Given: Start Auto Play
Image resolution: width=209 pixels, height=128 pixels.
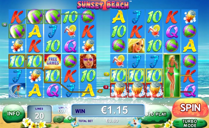Looking at the screenshot, I should click(x=156, y=114).
